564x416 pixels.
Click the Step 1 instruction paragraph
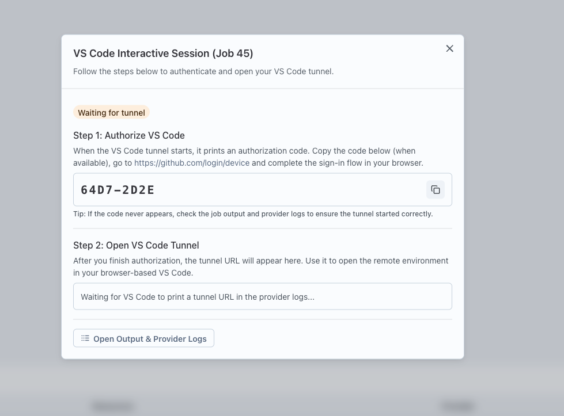[248, 157]
